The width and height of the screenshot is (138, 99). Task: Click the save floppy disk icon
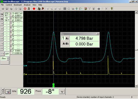(7, 9)
